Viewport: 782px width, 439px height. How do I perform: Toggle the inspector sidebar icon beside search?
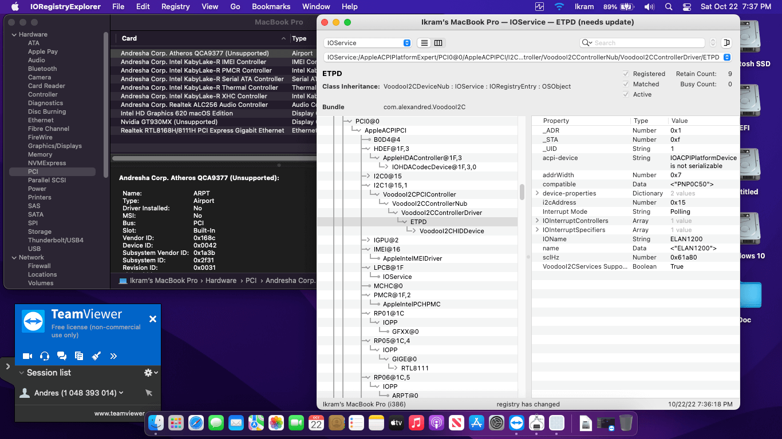point(726,43)
